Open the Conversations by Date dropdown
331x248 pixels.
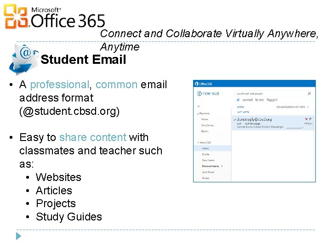tap(292, 107)
